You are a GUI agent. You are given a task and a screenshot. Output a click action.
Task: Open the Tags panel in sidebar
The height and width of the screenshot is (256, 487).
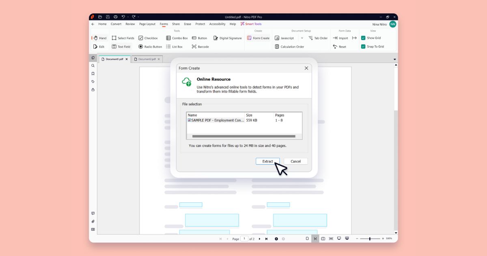coord(93,82)
